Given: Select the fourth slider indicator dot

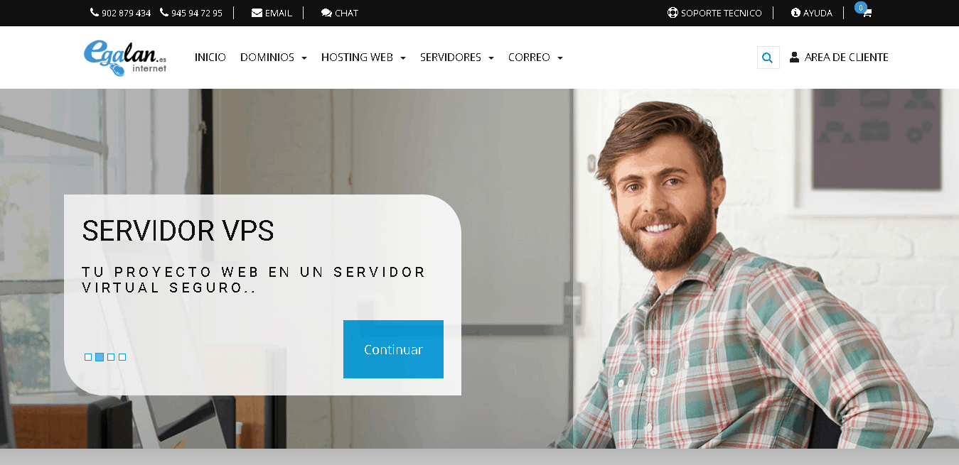Looking at the screenshot, I should pyautogui.click(x=122, y=357).
